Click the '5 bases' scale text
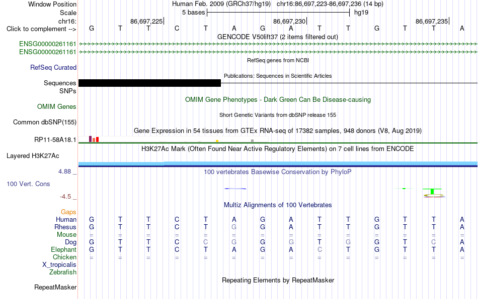 pyautogui.click(x=194, y=13)
